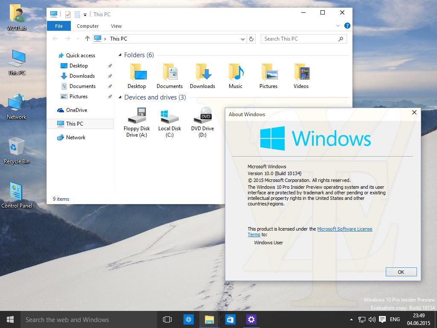
Task: Go forward using the Explorer Forward arrow
Action: (x=67, y=39)
